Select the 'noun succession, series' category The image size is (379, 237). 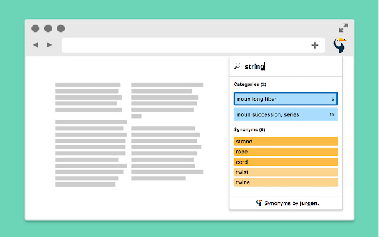[285, 114]
